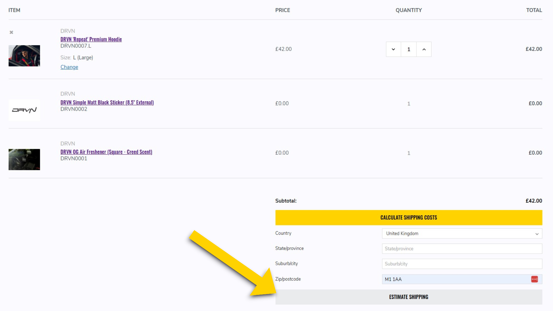Viewport: 553px width, 311px height.
Task: Click the hoodie product thumbnail
Action: coord(24,56)
